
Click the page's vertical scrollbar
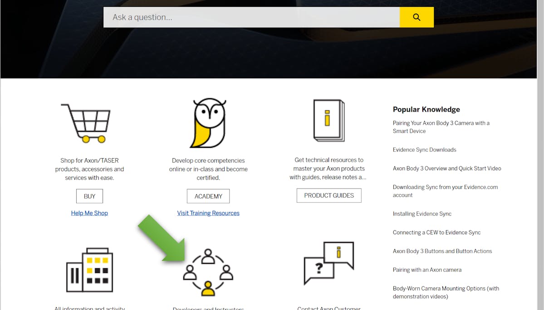(x=540, y=155)
